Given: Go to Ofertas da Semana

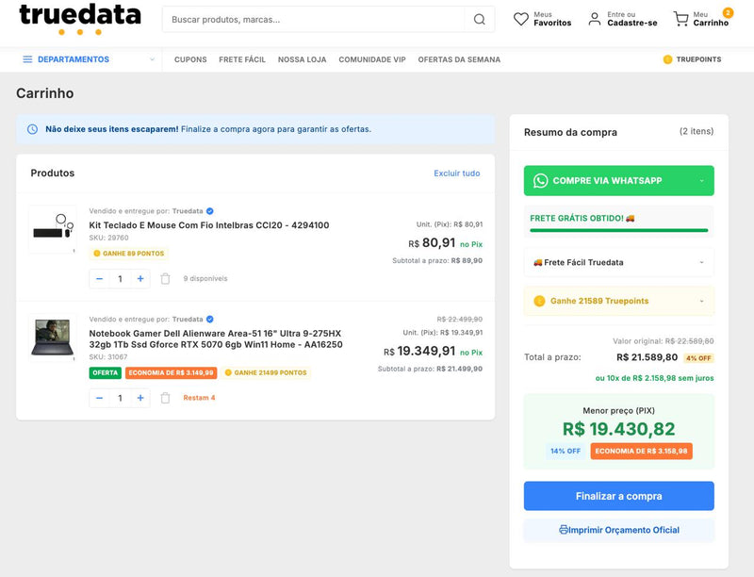Looking at the screenshot, I should [459, 59].
